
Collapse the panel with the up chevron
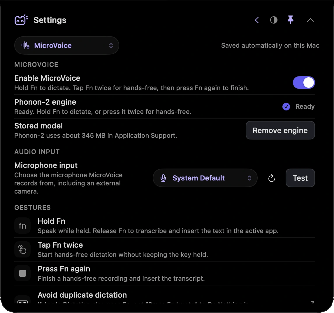(x=310, y=20)
